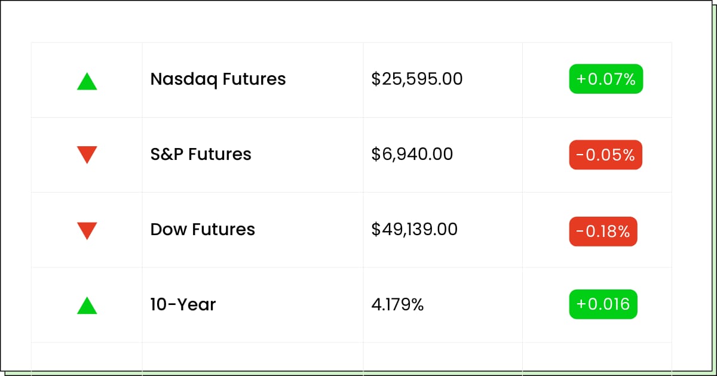The height and width of the screenshot is (376, 717).
Task: Click the empty cell below the 10-Year arrow
Action: (x=87, y=356)
